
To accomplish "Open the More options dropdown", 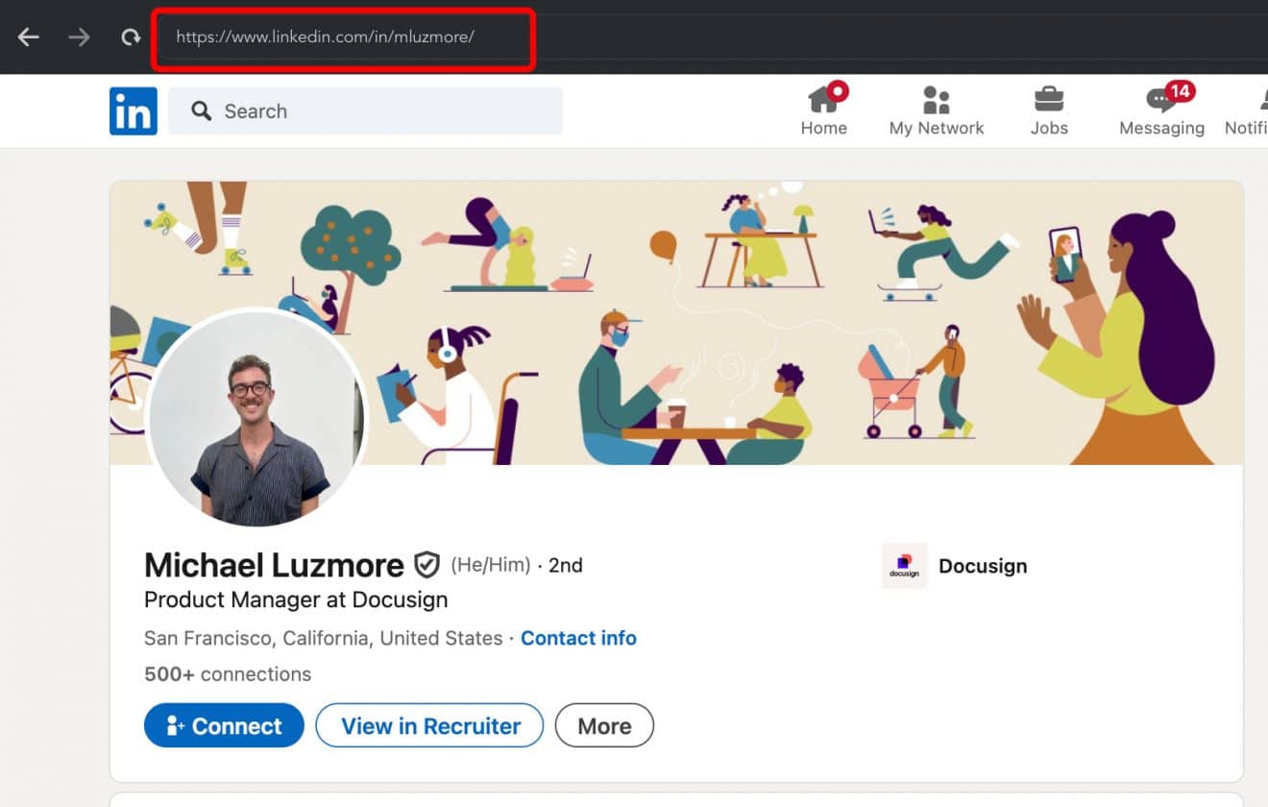I will click(604, 725).
